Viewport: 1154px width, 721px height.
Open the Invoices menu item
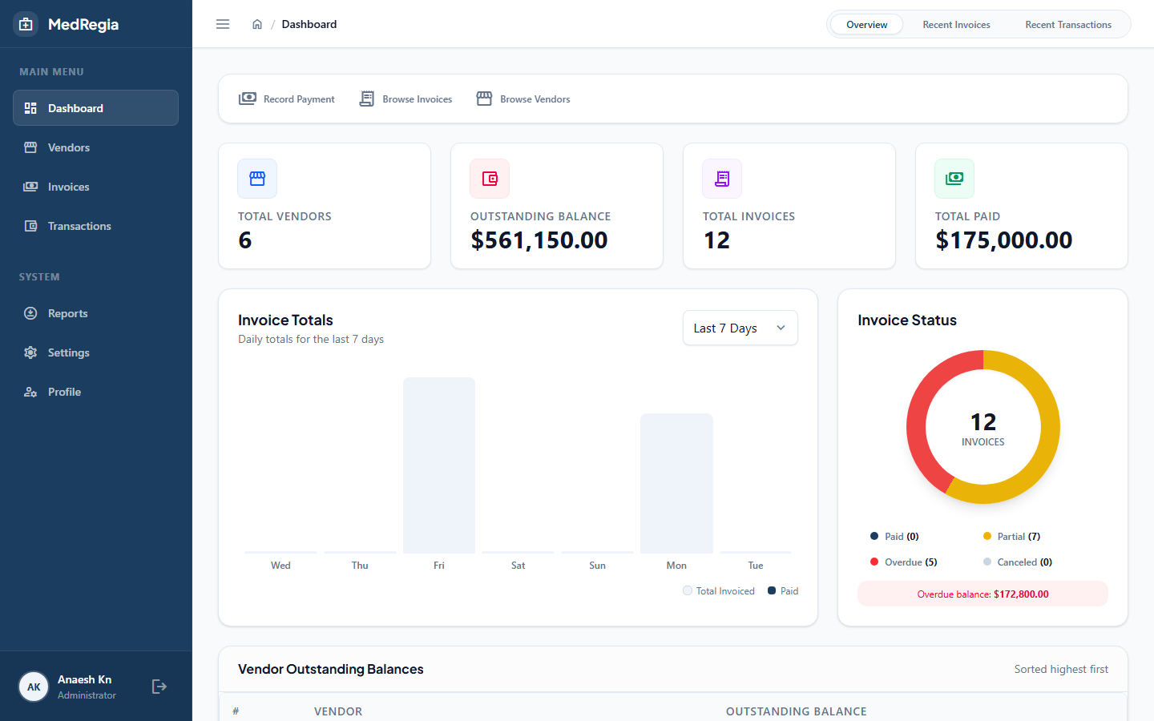coord(95,187)
